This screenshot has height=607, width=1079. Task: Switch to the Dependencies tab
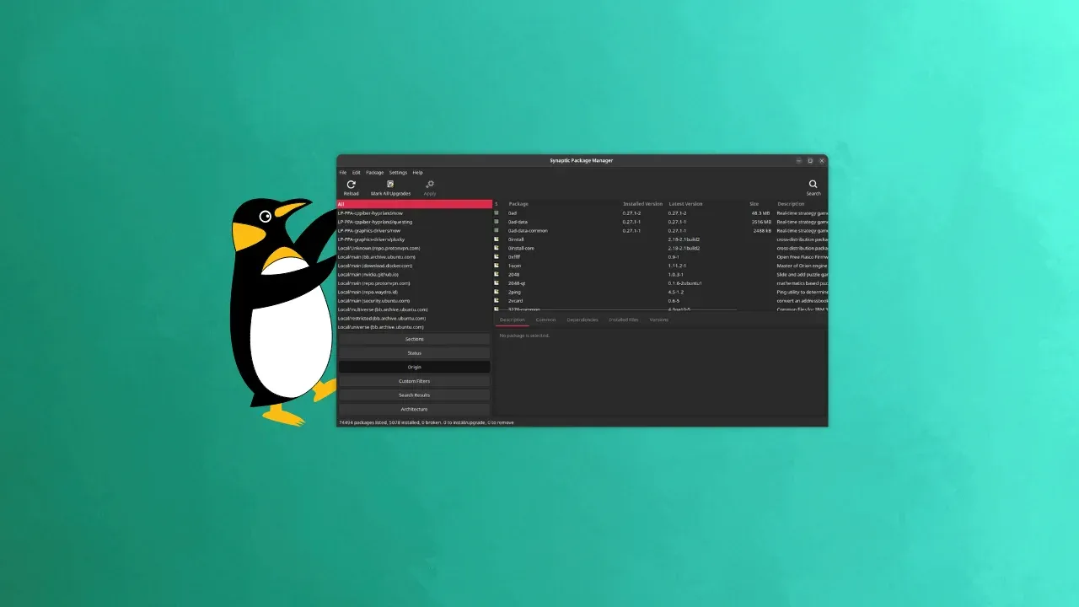tap(582, 320)
